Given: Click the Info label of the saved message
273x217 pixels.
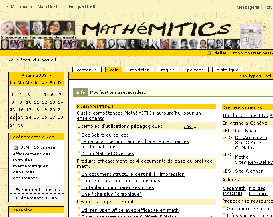Looking at the screenshot, I should [x=80, y=92].
